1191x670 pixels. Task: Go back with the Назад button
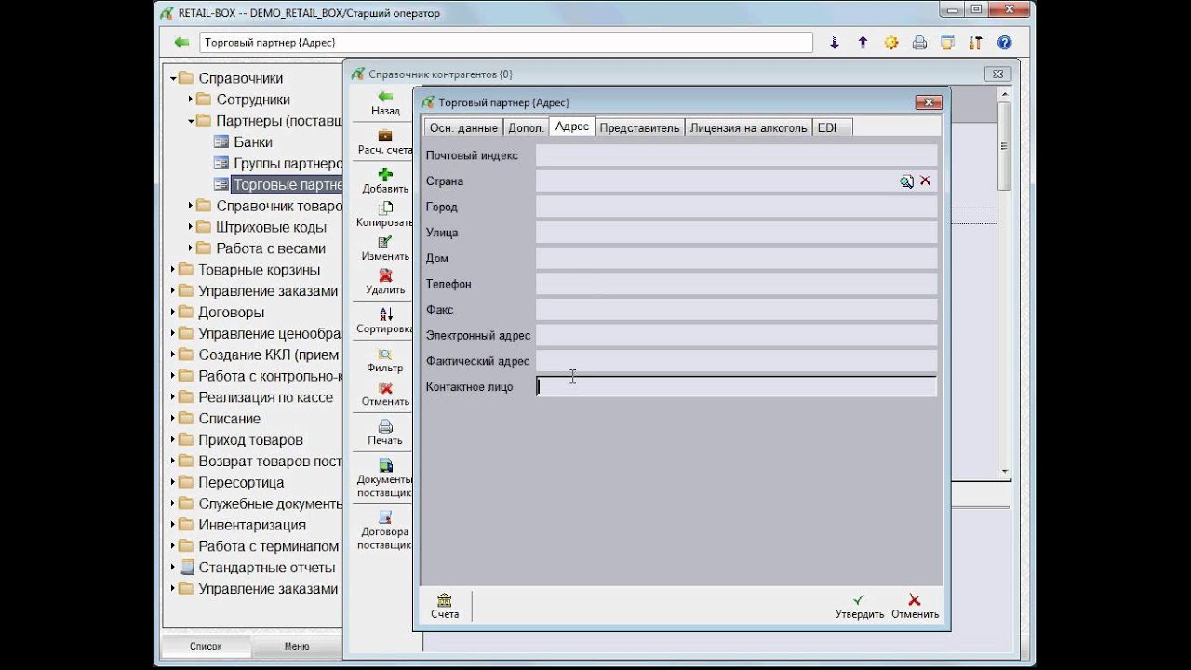coord(385,102)
